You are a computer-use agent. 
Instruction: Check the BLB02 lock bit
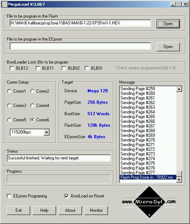[x=64, y=68]
